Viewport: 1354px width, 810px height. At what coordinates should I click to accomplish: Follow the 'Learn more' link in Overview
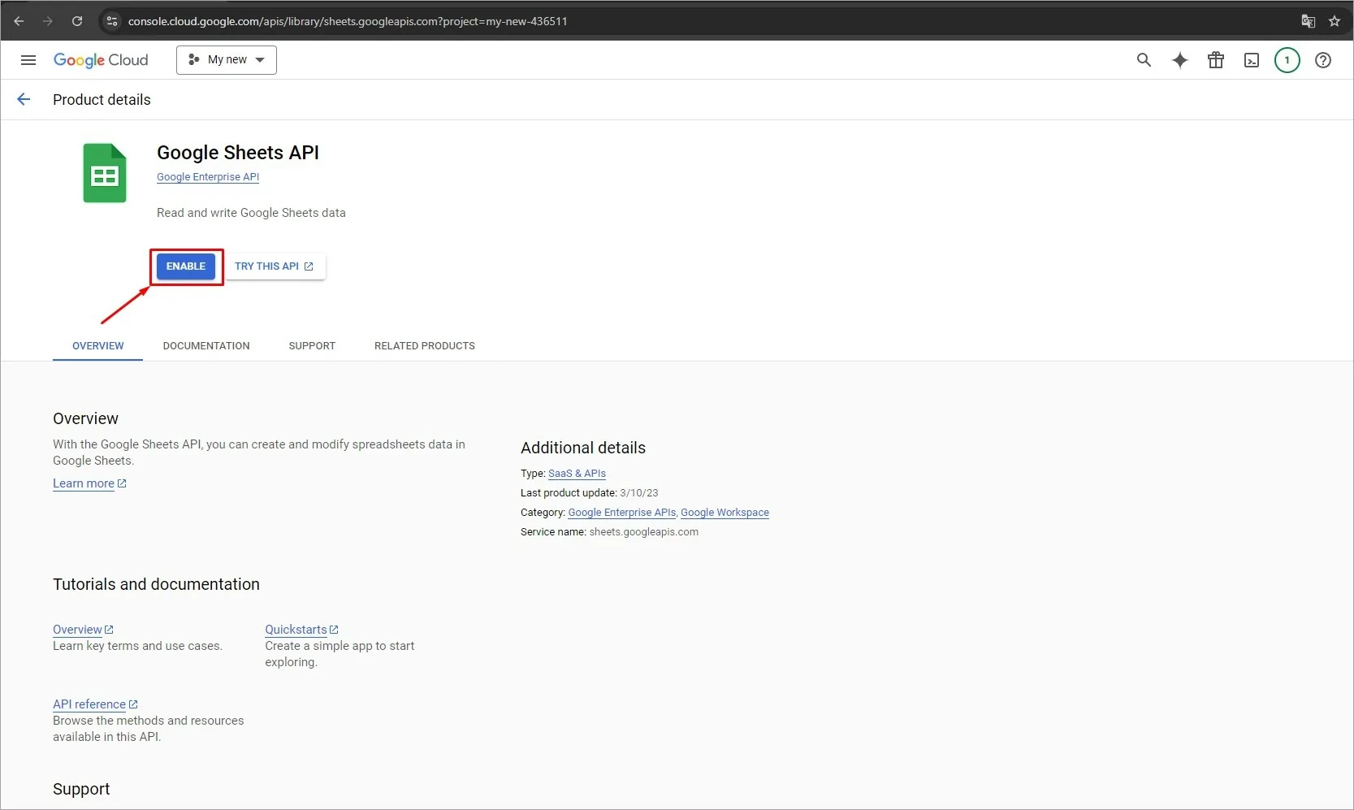tap(84, 483)
